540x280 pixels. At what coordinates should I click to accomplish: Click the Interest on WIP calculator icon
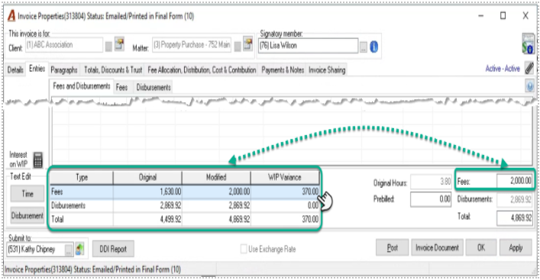[x=38, y=159]
